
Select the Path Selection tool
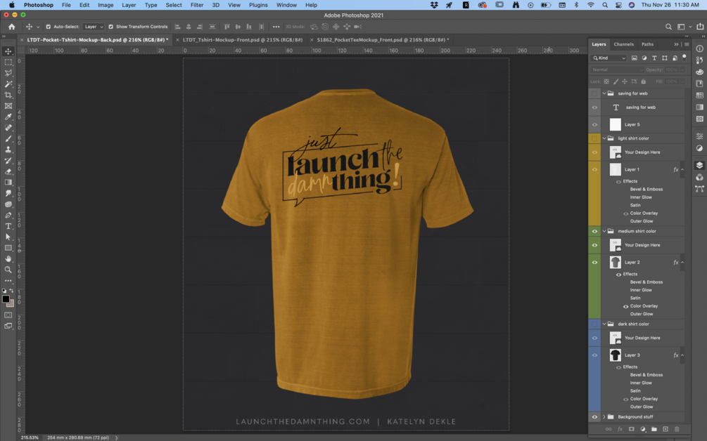coord(8,237)
